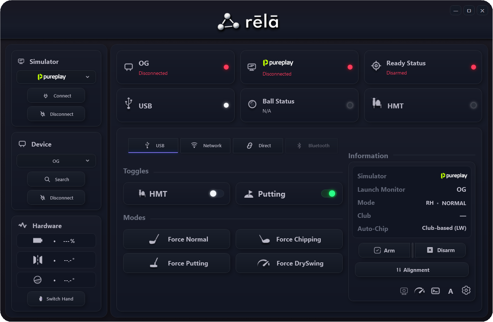This screenshot has height=322, width=493.
Task: Click the Ball Status golf ball icon
Action: click(252, 104)
